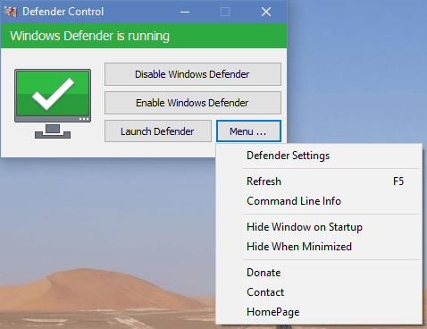Toggle Hide When Minimized option
The width and height of the screenshot is (427, 329).
click(319, 247)
